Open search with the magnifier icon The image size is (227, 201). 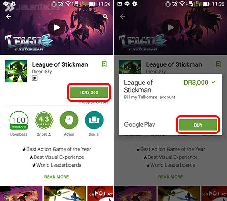click(x=105, y=16)
